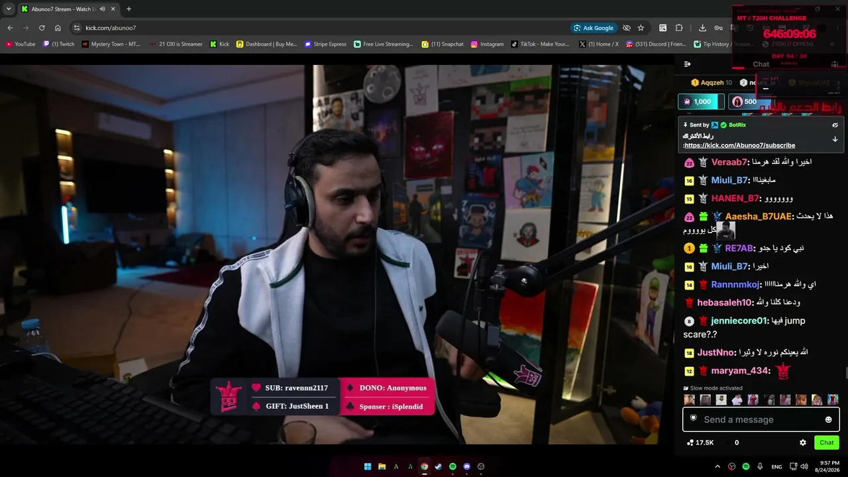Open the YouTube bookmark

tap(21, 44)
